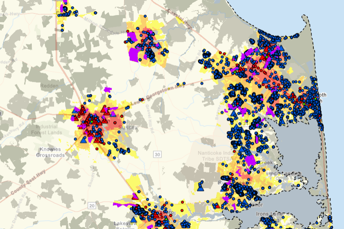Click the Knowles Crossroads label
This screenshot has width=344, height=229.
click(50, 152)
